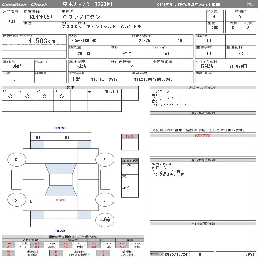Click the 2000CC displacement value
This screenshot has width=258, height=258.
pyautogui.click(x=84, y=54)
